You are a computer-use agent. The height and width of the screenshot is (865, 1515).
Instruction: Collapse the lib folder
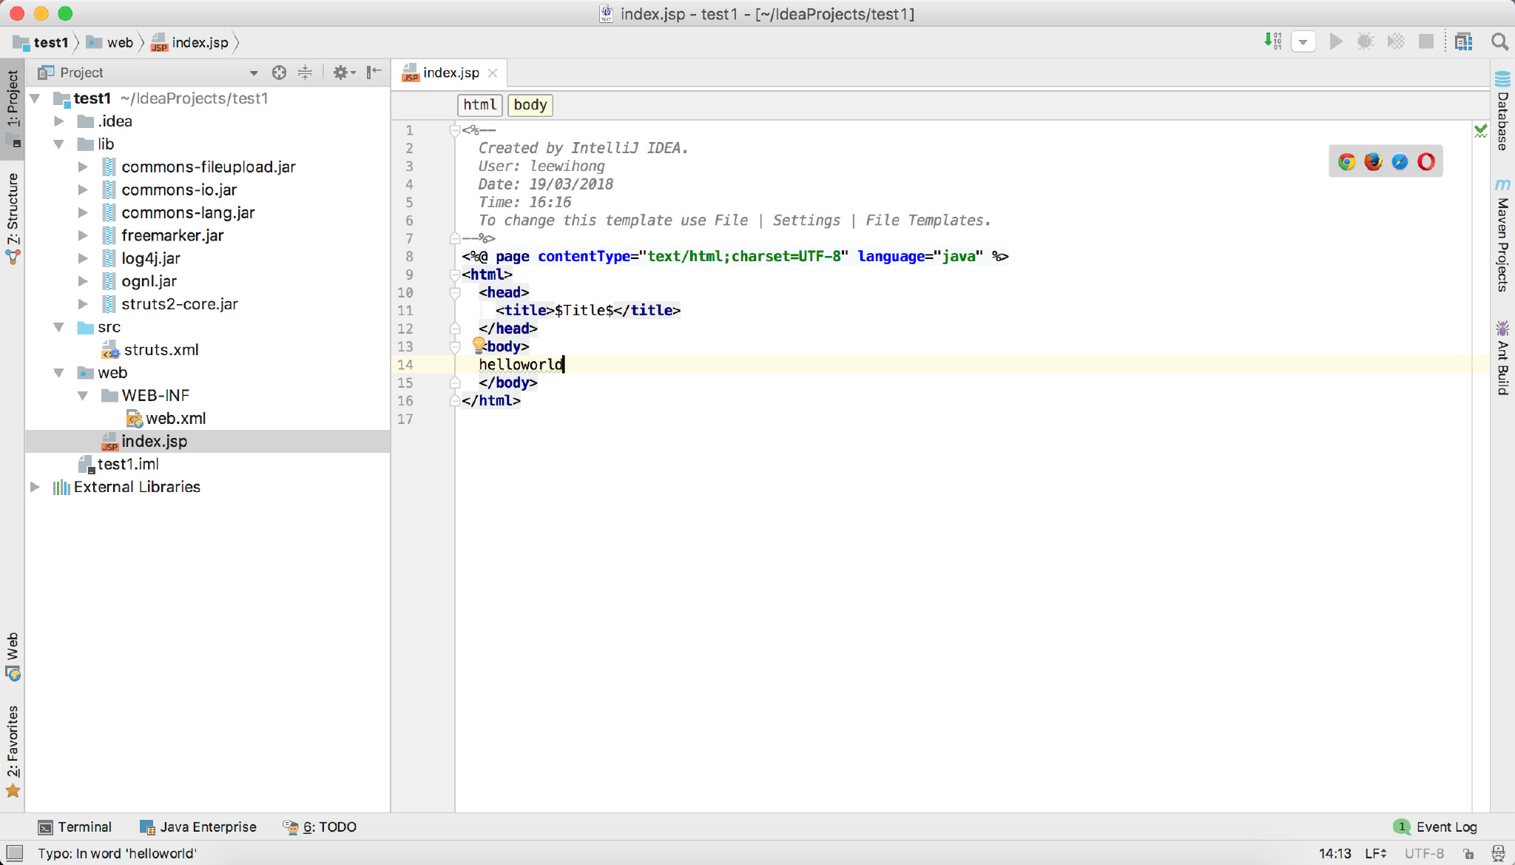click(59, 144)
